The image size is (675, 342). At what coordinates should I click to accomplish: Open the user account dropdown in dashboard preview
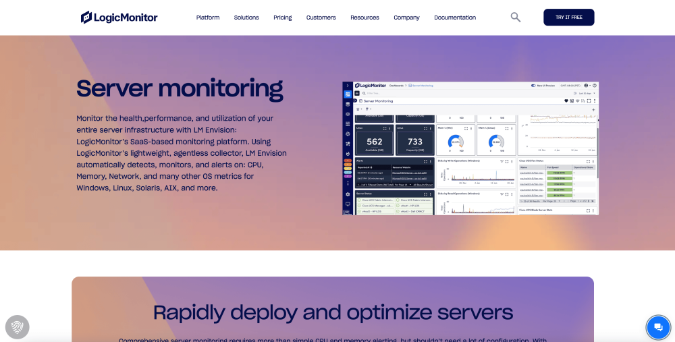tap(588, 86)
